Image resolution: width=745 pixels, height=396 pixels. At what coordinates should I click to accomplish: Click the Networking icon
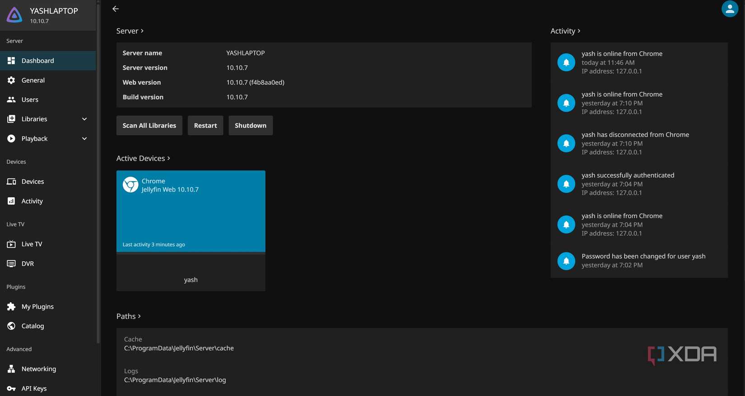click(x=11, y=369)
